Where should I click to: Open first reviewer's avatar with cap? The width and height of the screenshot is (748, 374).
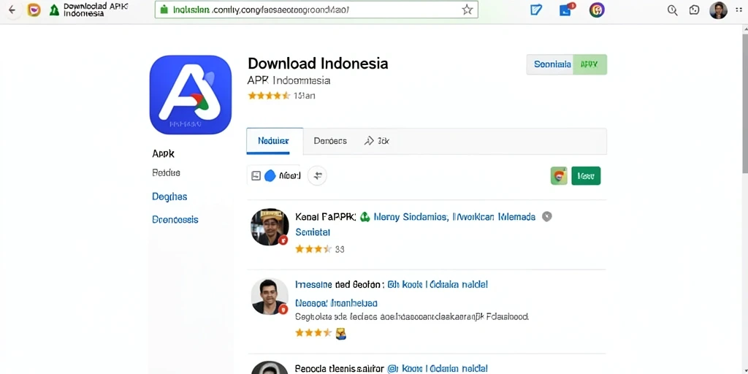pos(270,226)
